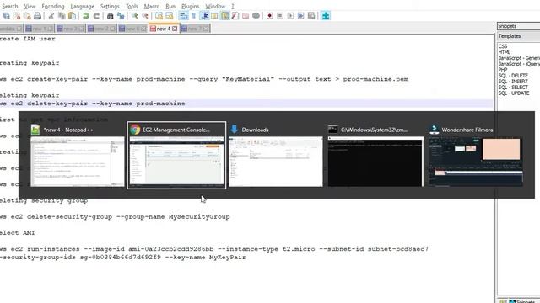Open the Function List toolbar icon

coord(235,16)
